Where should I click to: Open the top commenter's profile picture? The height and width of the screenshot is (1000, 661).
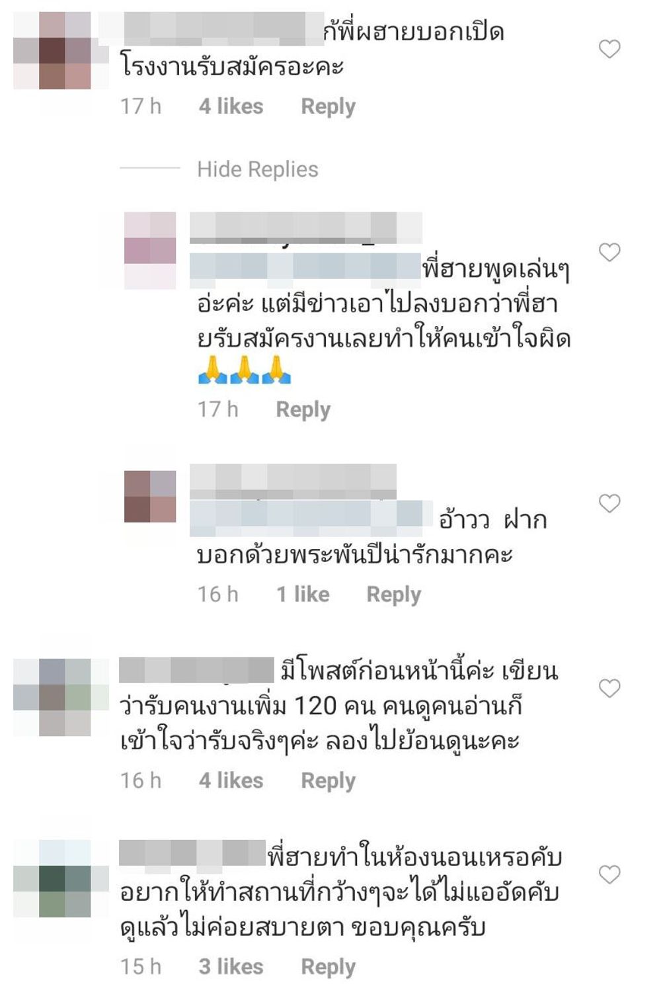(61, 50)
